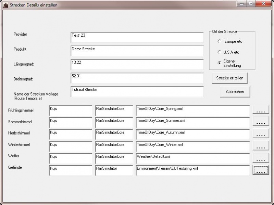This screenshot has height=205, width=274.
Task: Click the application icon in the title bar
Action: pyautogui.click(x=5, y=5)
